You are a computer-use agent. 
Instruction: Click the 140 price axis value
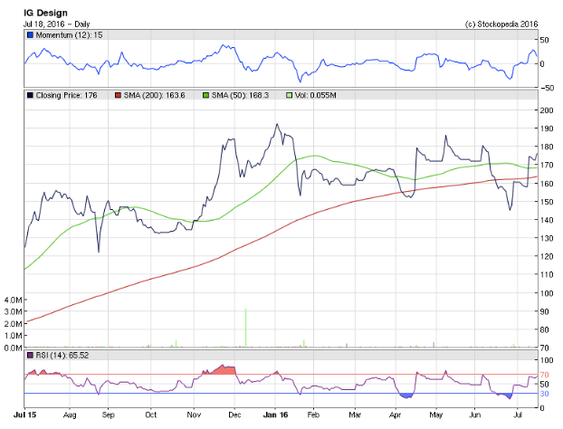click(x=547, y=220)
